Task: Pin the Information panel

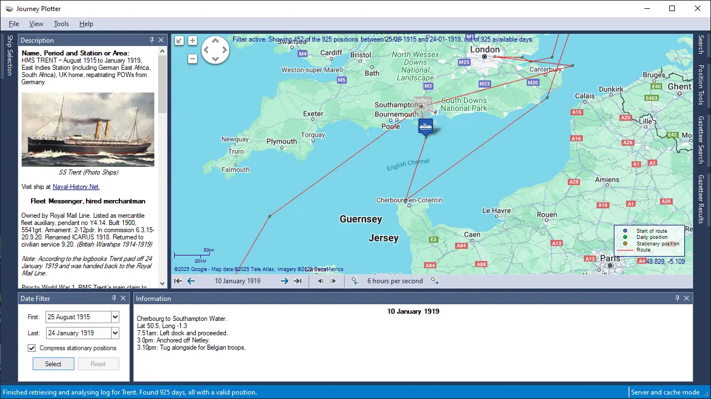Action: coord(677,298)
